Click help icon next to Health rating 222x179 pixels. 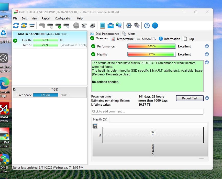(207, 54)
